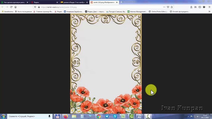Open the Академия Заработка bookmark
The width and height of the screenshot is (212, 119).
(x=74, y=12)
